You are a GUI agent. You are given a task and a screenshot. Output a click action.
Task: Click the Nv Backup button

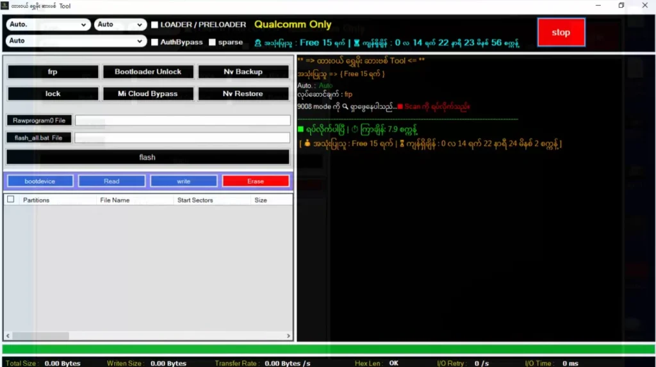coord(243,72)
